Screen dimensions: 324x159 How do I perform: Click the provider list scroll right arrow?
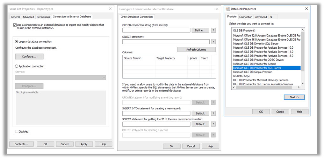[x=299, y=87]
